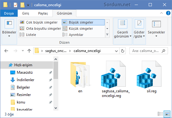
Task: Switch to Listele view
Action: tap(28, 35)
